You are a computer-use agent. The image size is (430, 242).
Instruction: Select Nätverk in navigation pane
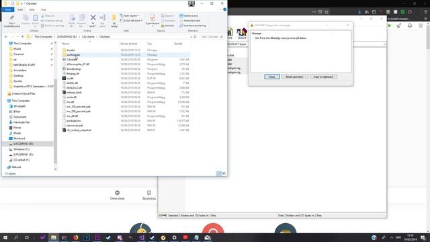pos(16,167)
